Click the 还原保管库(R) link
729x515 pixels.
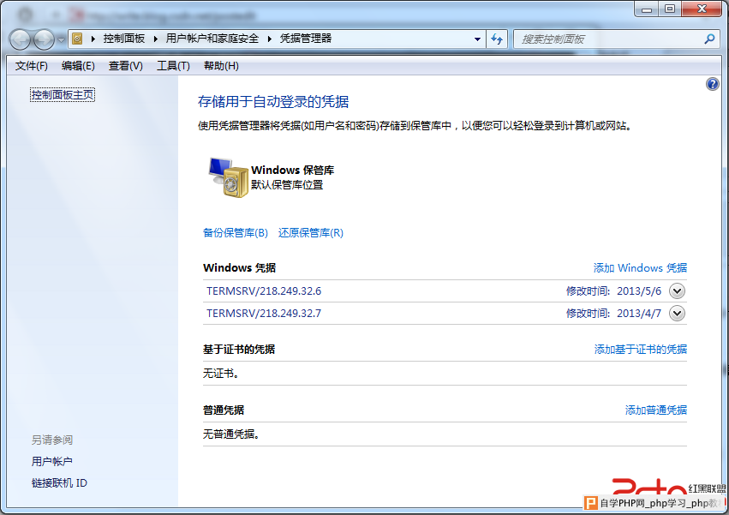(311, 233)
